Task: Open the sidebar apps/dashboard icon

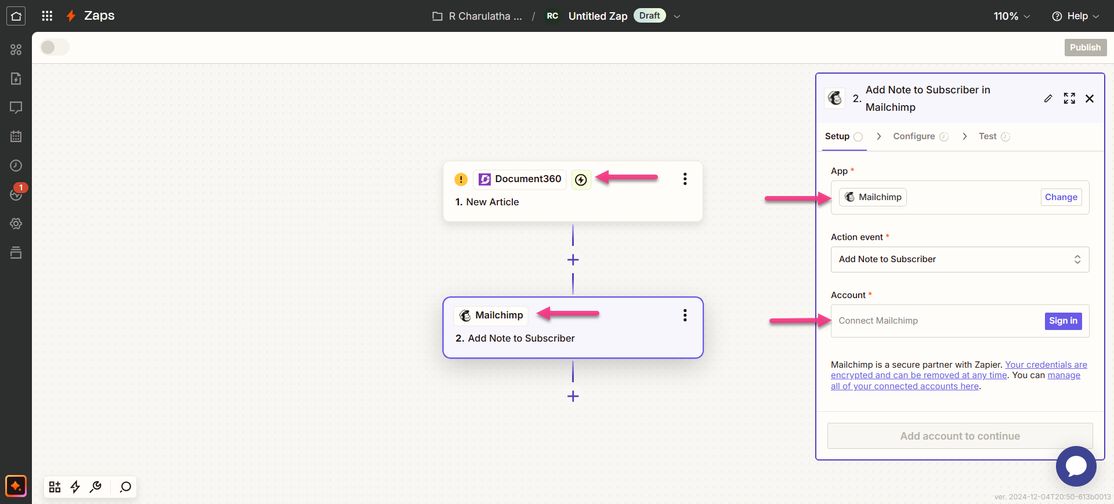Action: [16, 49]
